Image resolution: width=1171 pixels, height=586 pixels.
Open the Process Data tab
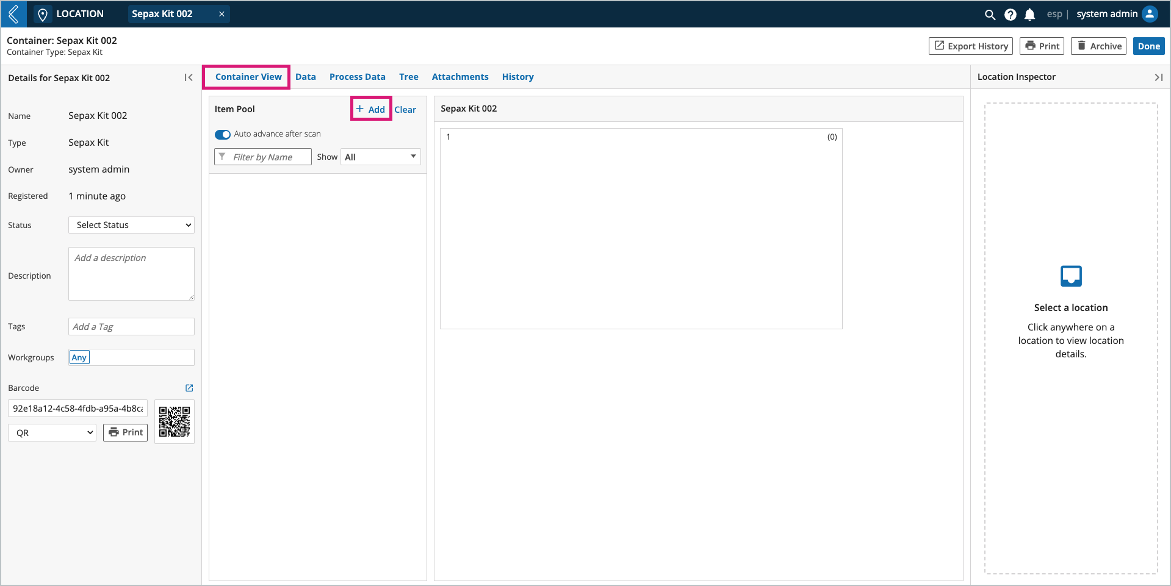coord(357,77)
